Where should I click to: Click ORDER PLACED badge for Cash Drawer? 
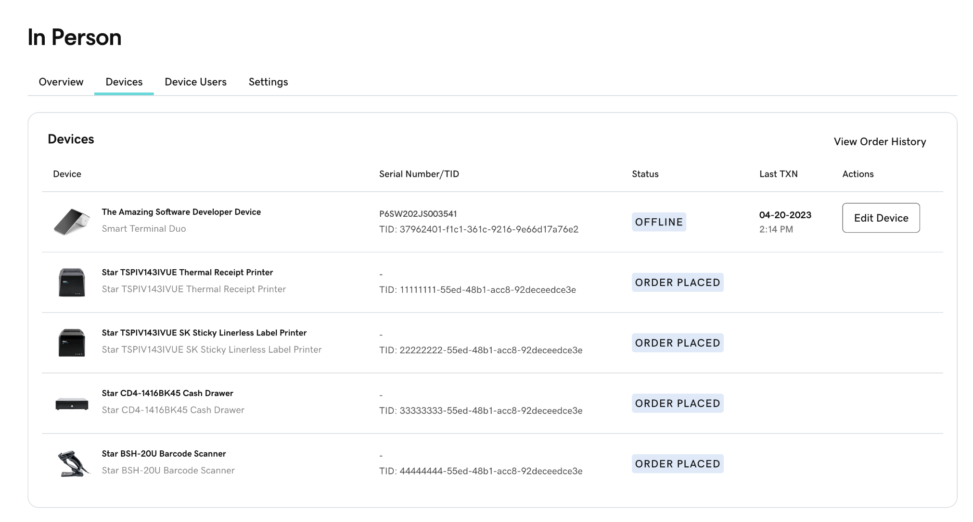(677, 403)
